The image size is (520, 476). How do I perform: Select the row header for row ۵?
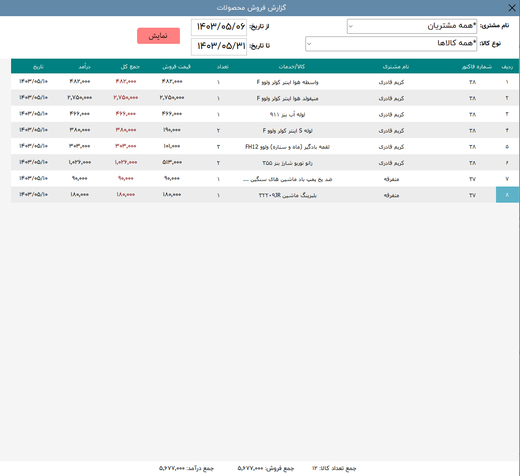[507, 146]
